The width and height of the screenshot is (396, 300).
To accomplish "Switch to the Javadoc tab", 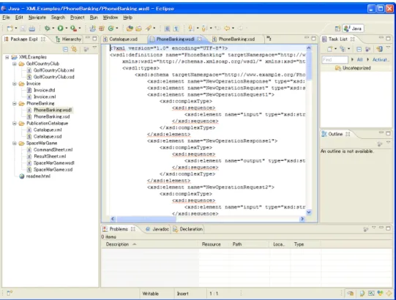I will pyautogui.click(x=157, y=229).
